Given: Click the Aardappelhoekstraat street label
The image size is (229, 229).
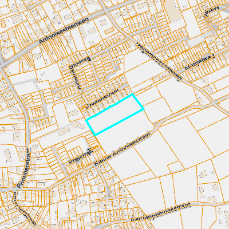Looking at the screenshot, I should (161, 212).
